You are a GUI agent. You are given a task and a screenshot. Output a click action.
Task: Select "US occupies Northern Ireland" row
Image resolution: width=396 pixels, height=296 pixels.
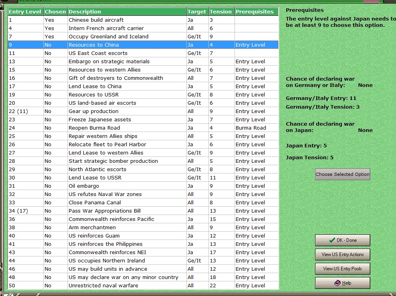143,260
